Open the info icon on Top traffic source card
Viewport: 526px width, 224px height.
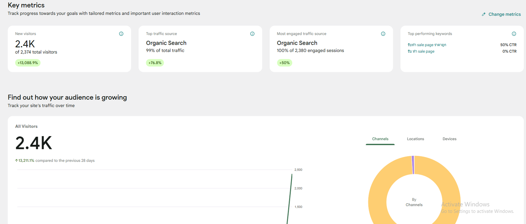click(252, 34)
